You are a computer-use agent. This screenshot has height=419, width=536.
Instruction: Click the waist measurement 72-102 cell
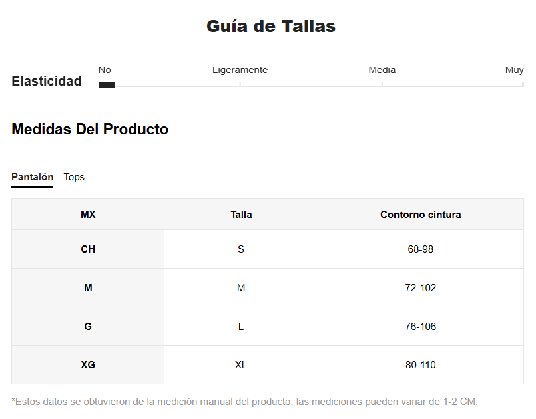[420, 288]
